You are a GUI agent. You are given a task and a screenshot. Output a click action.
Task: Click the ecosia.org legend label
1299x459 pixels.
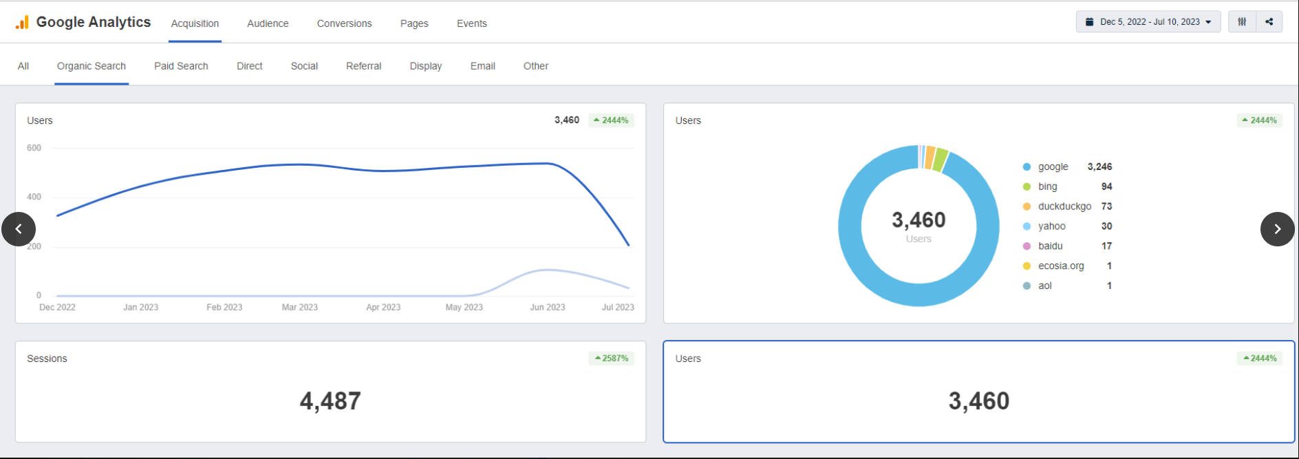[x=1061, y=266]
